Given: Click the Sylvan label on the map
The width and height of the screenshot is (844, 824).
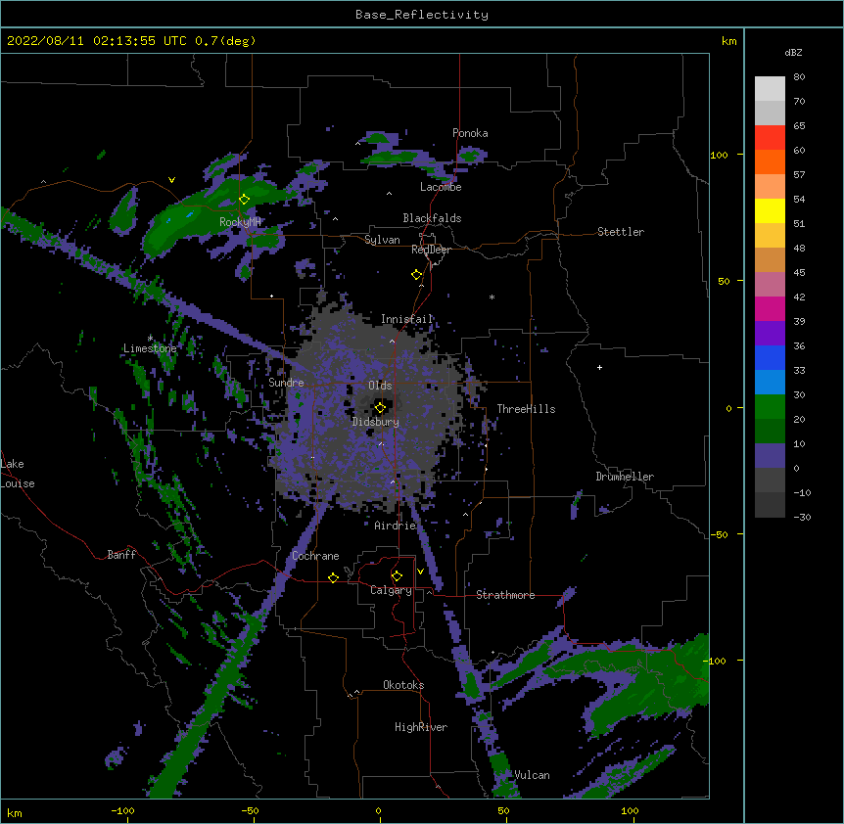Looking at the screenshot, I should 382,240.
